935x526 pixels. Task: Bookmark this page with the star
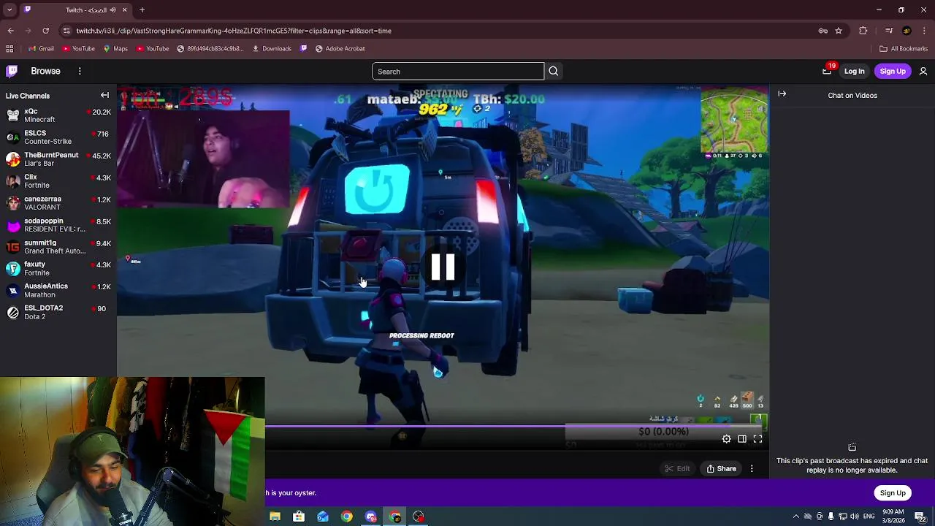pos(839,31)
